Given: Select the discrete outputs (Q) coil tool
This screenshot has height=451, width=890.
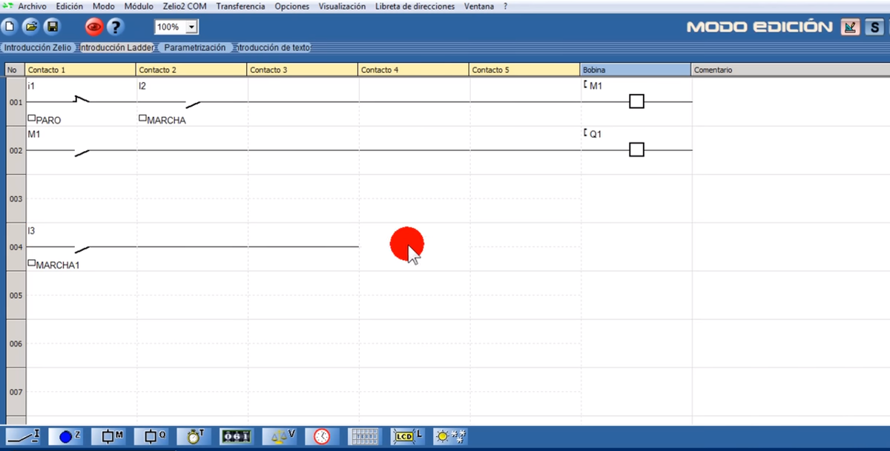Looking at the screenshot, I should [152, 437].
